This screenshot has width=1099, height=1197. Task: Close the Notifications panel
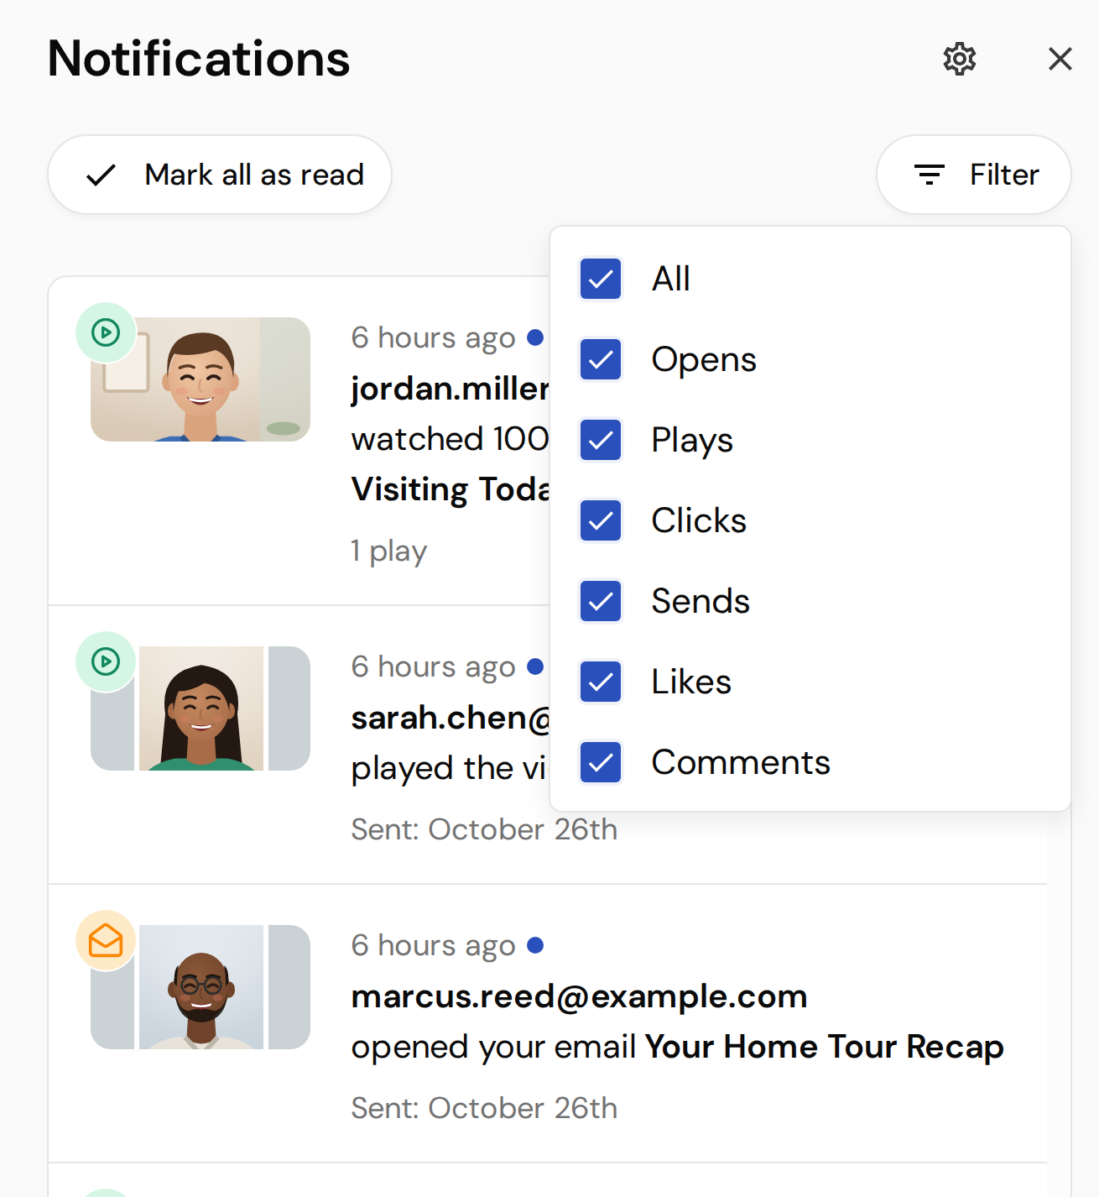pos(1060,59)
